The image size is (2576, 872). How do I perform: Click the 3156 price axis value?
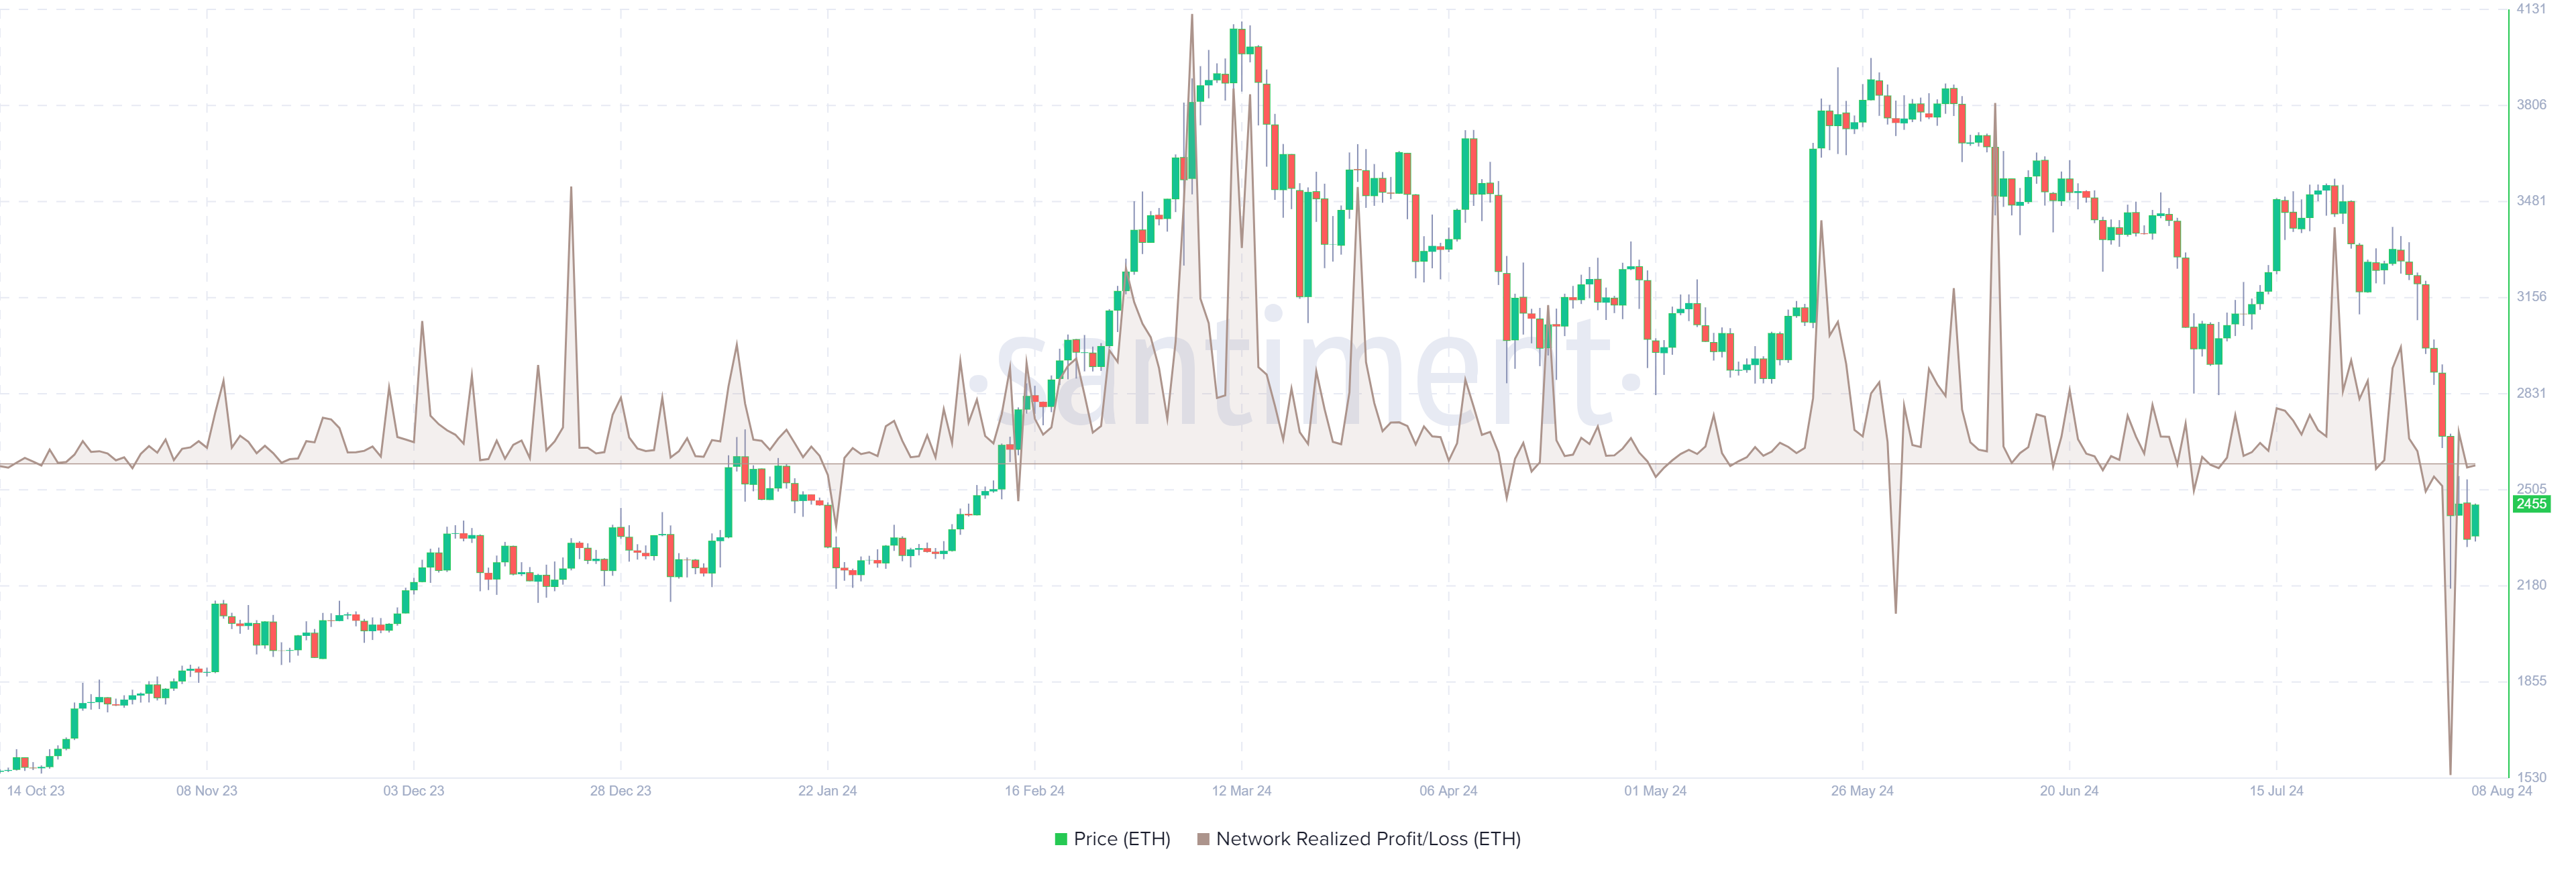[x=2531, y=297]
